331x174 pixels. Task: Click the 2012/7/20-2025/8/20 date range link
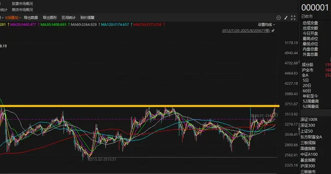(246, 31)
